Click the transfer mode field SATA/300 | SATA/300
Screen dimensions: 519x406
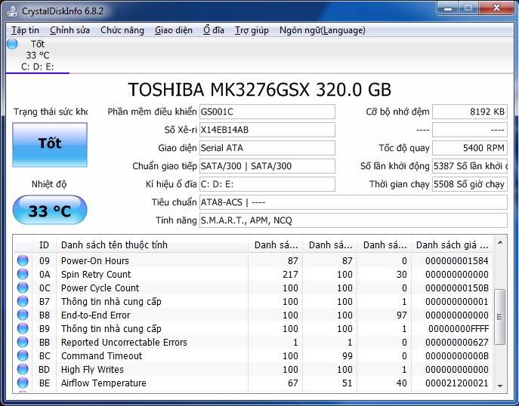point(267,166)
